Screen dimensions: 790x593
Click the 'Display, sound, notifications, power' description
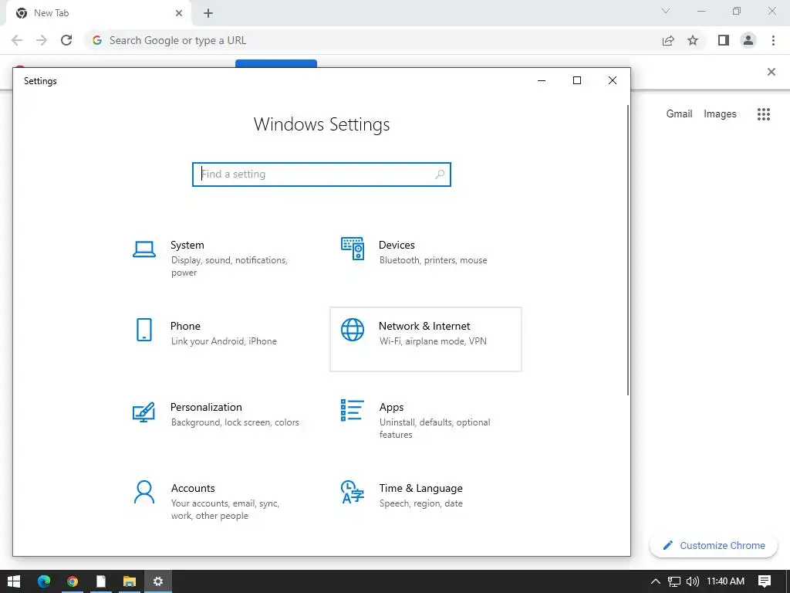coord(229,266)
